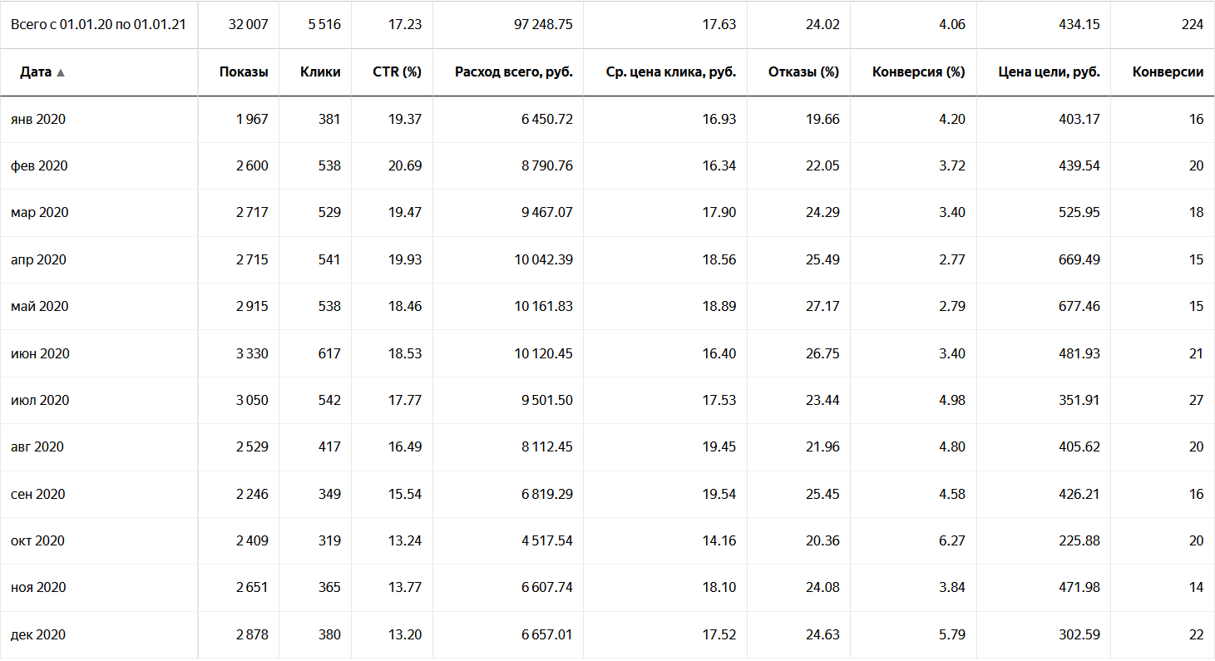Image resolution: width=1215 pixels, height=661 pixels.
Task: Click the Отказы (%) column header
Action: pos(805,72)
